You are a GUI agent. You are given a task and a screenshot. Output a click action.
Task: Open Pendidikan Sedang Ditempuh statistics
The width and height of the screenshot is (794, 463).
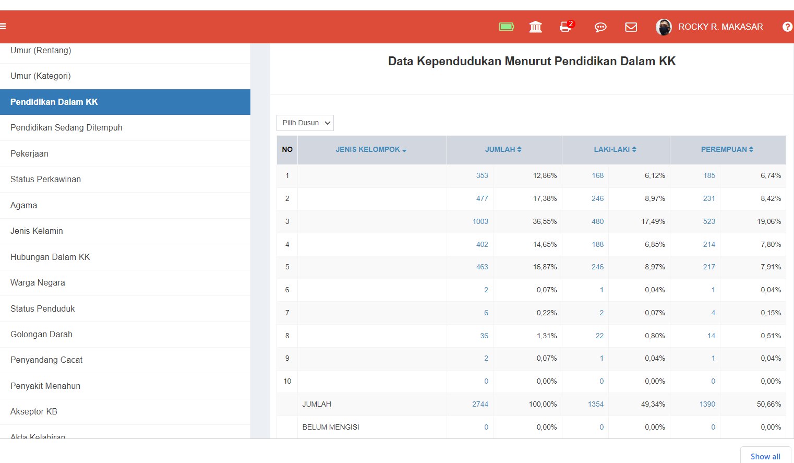pyautogui.click(x=125, y=128)
